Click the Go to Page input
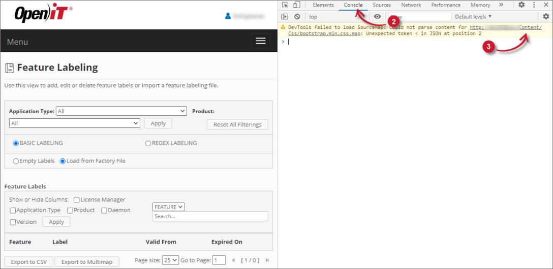Image resolution: width=553 pixels, height=269 pixels. (220, 260)
